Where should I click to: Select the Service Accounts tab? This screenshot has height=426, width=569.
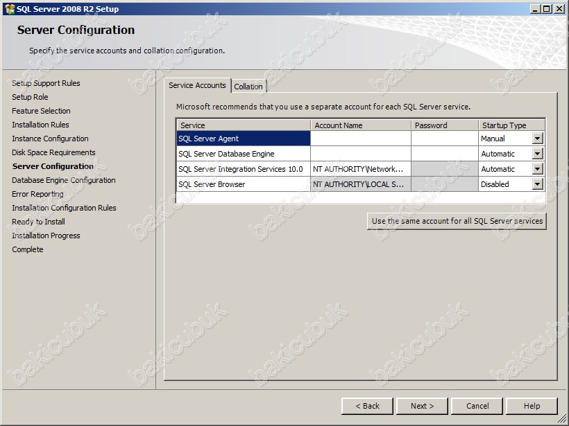pyautogui.click(x=197, y=85)
